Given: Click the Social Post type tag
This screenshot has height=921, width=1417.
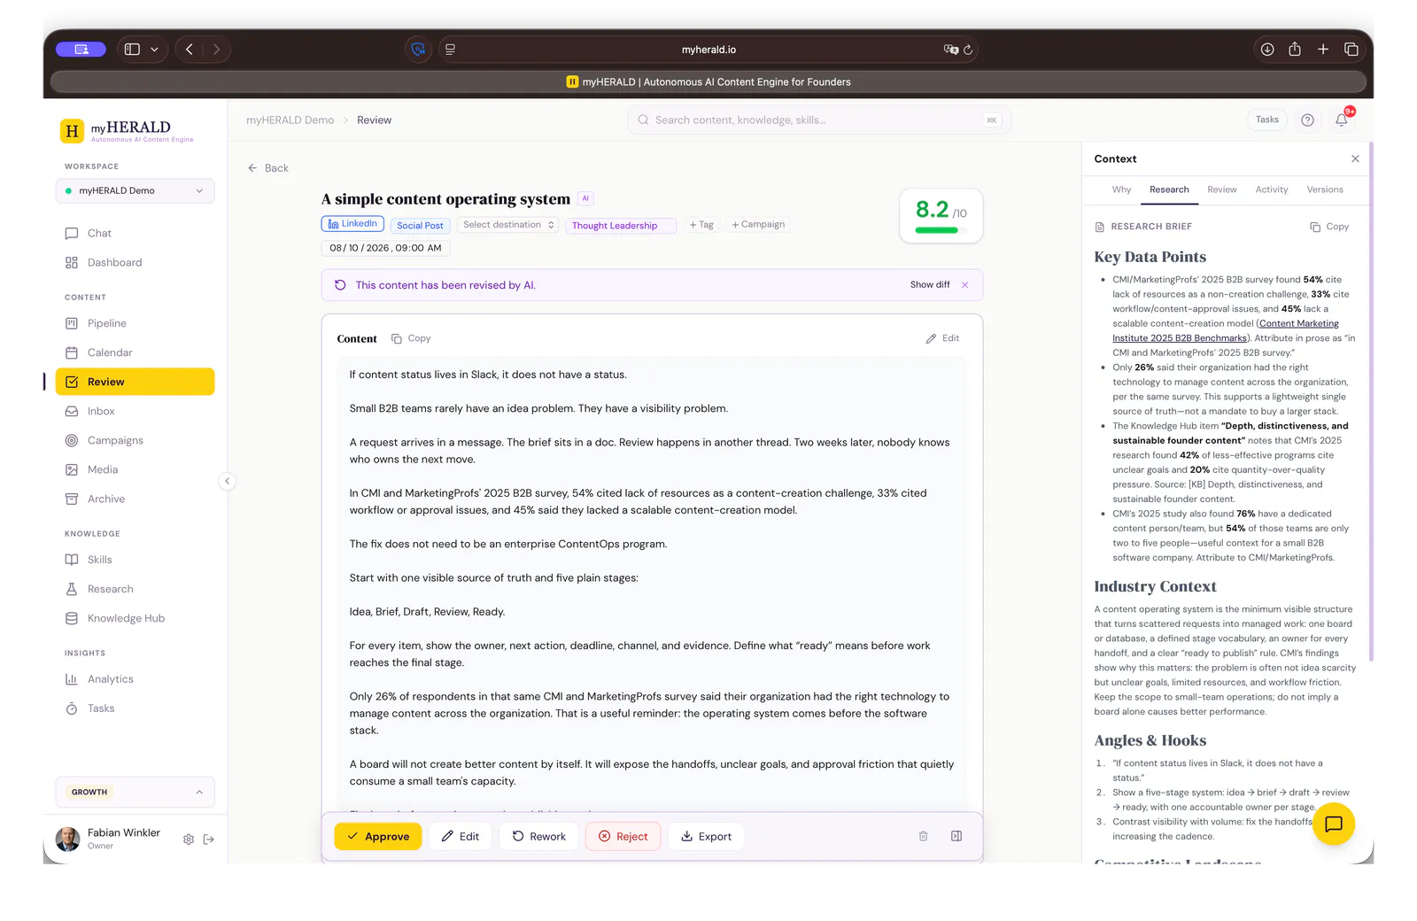Looking at the screenshot, I should [420, 226].
